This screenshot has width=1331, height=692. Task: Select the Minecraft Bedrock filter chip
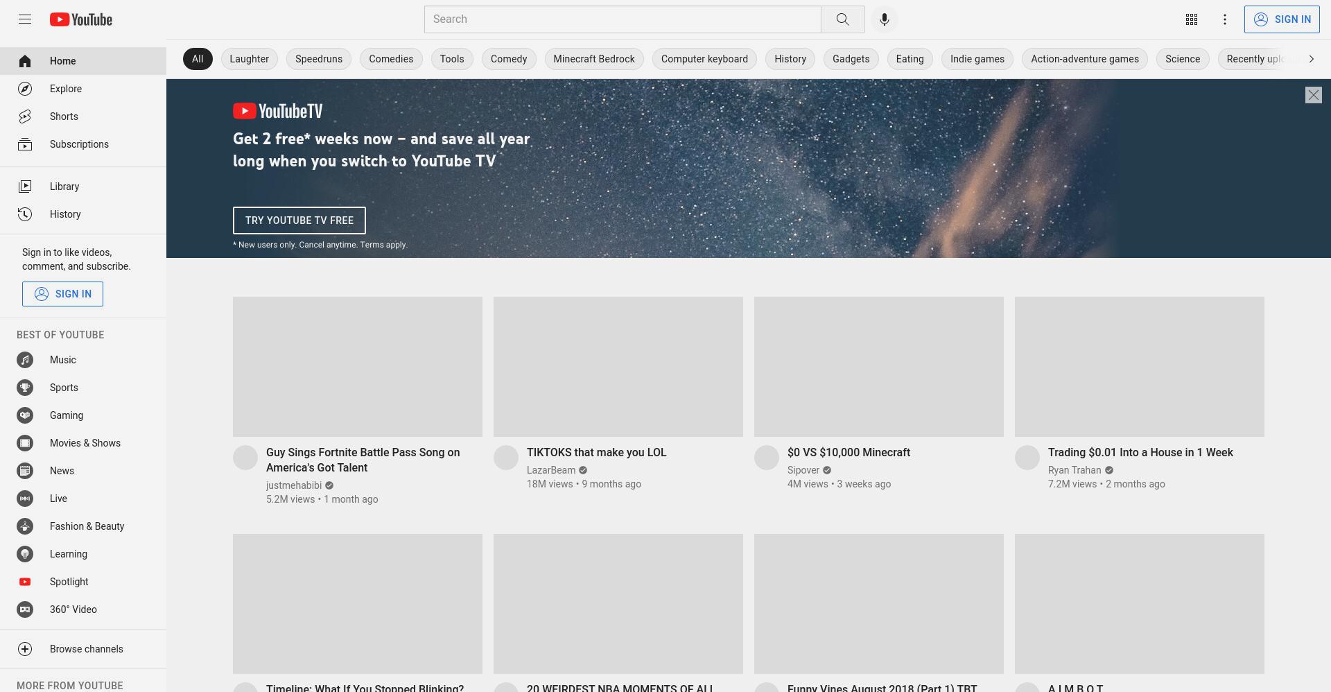pyautogui.click(x=594, y=59)
